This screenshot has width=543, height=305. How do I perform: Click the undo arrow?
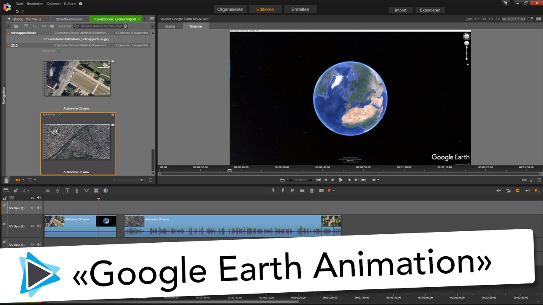click(x=17, y=11)
